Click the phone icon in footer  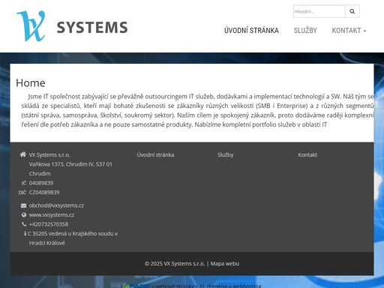coord(24,224)
